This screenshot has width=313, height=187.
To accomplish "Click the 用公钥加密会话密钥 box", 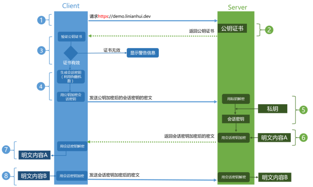I will click(x=71, y=96).
